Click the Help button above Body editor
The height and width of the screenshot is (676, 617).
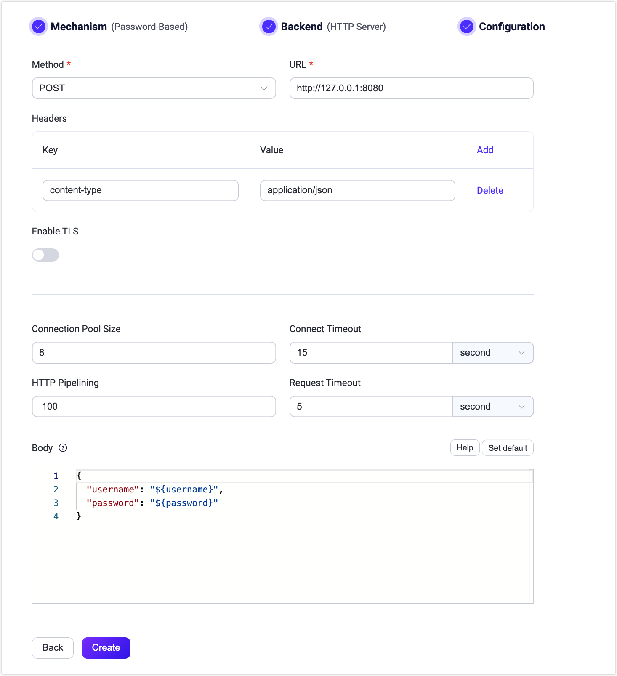tap(465, 448)
